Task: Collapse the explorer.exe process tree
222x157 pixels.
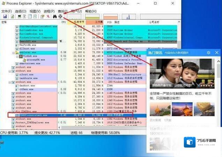Action: [x=13, y=52]
